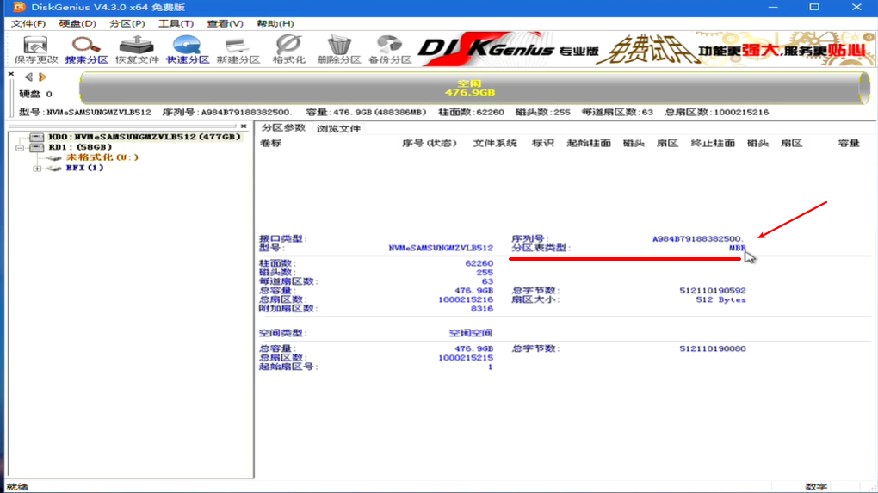This screenshot has width=878, height=493.
Task: Click the End Cylinder (终止柱面) column header
Action: [x=713, y=144]
